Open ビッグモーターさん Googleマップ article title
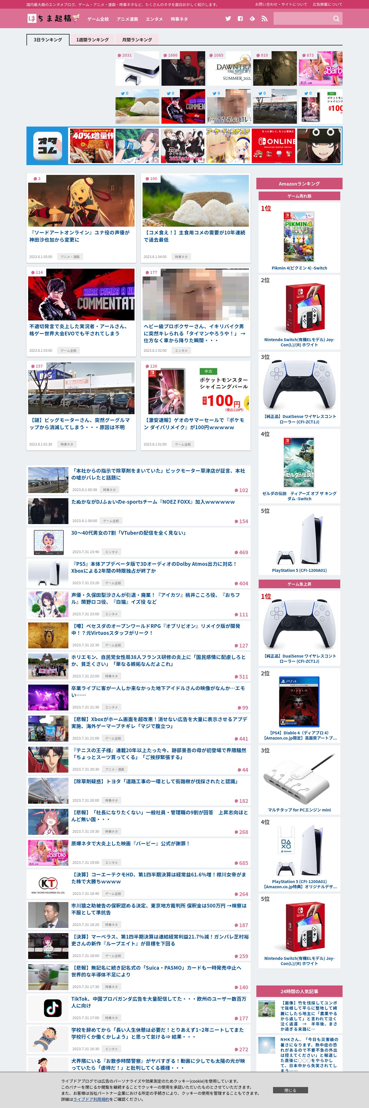Screen dimensions: 369x1108 tap(80, 424)
